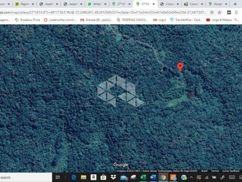Open the battery status tray icon
Image resolution: width=242 pixels, height=182 pixels.
[214, 177]
